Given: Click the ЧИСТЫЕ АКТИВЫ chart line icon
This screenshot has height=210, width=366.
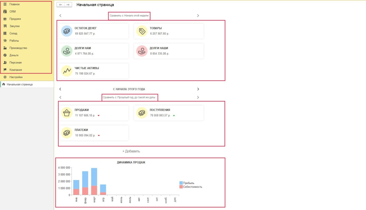Looking at the screenshot, I should (x=66, y=71).
